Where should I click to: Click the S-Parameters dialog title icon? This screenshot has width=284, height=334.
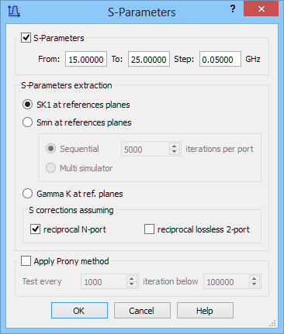point(14,12)
